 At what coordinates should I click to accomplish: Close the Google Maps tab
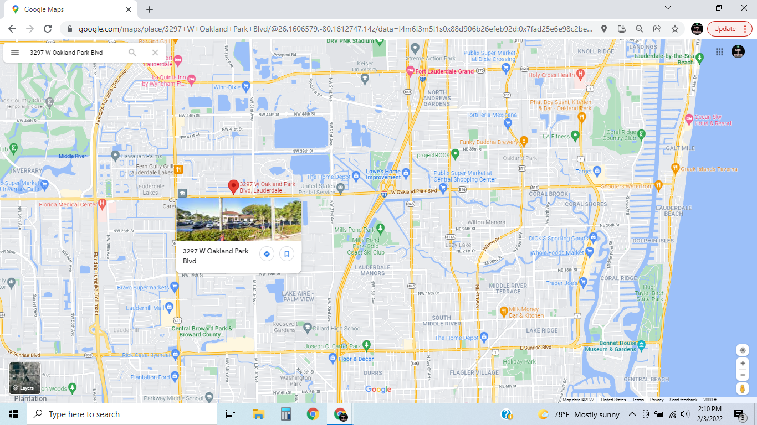[129, 9]
